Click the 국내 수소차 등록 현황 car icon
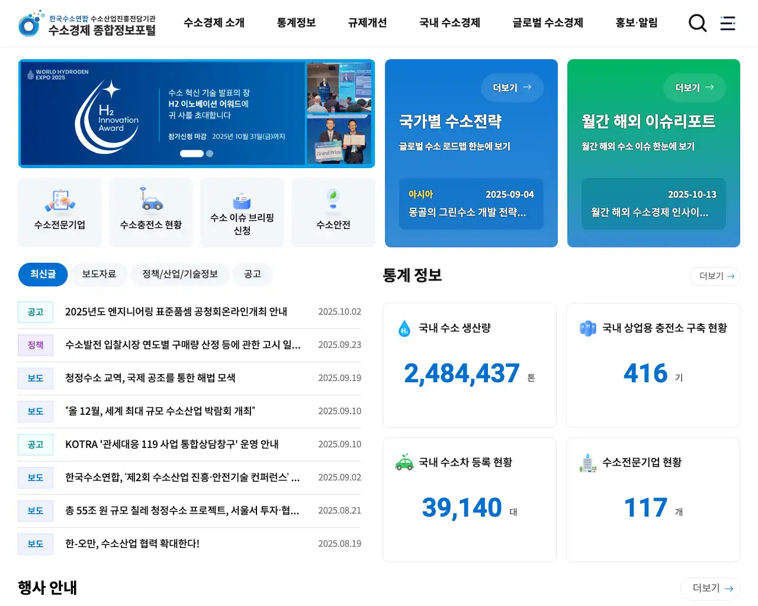Image resolution: width=758 pixels, height=606 pixels. (x=404, y=462)
